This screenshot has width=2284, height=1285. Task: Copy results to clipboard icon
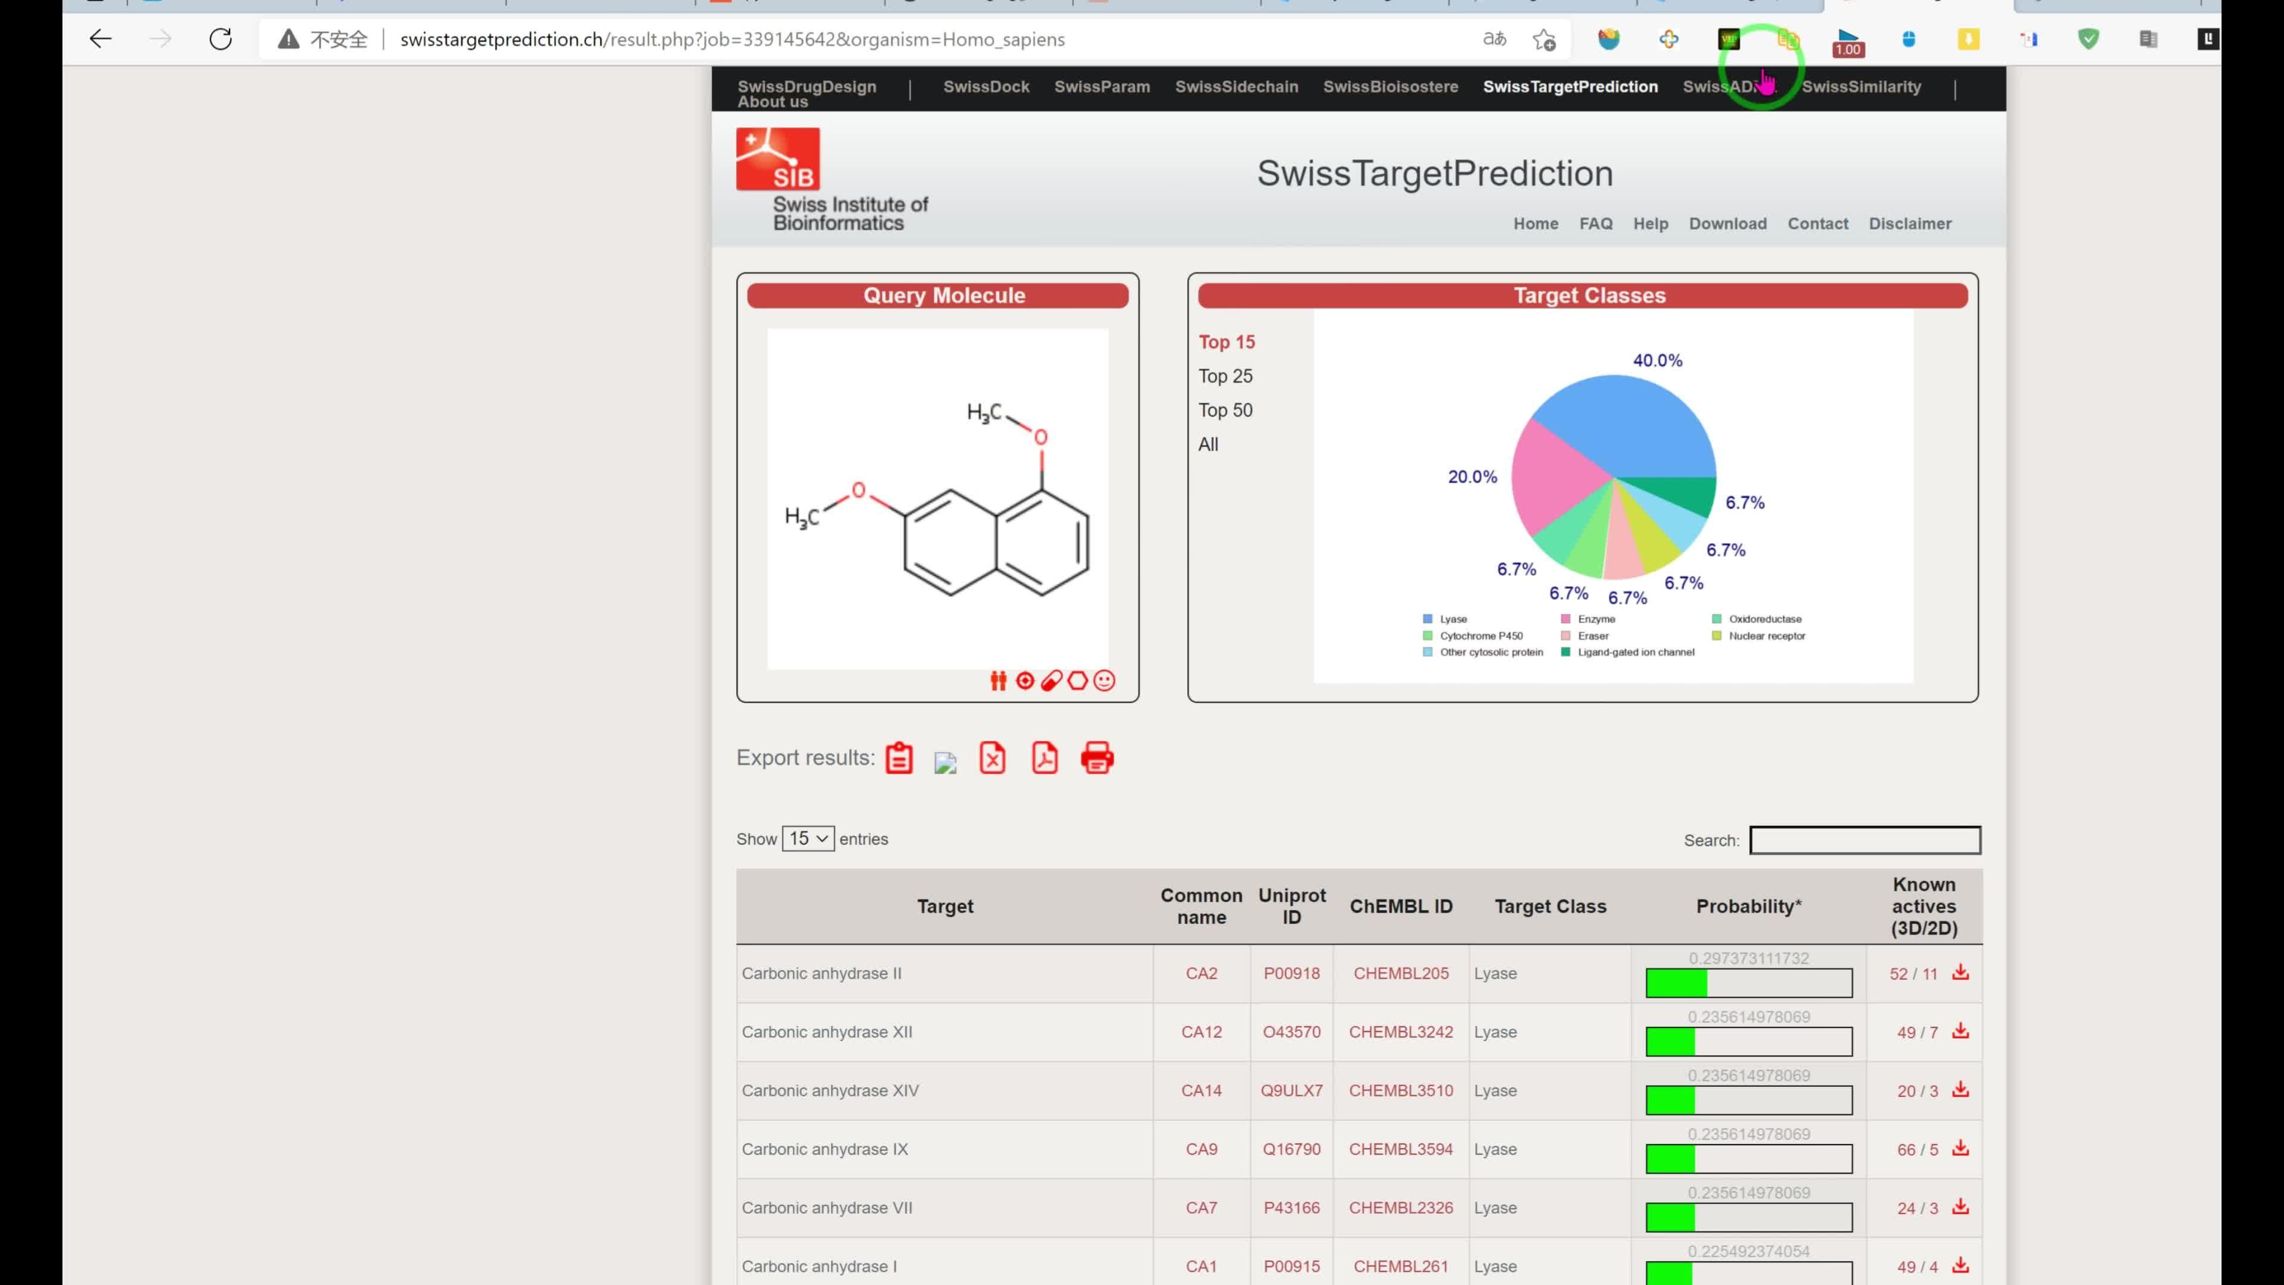click(x=898, y=759)
